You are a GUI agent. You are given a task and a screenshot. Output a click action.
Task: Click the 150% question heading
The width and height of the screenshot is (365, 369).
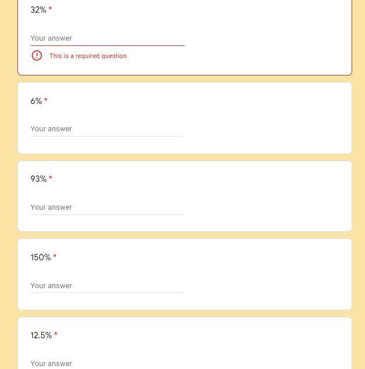click(41, 257)
